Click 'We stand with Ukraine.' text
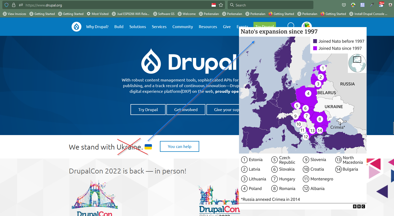This screenshot has width=394, height=216. point(106,147)
